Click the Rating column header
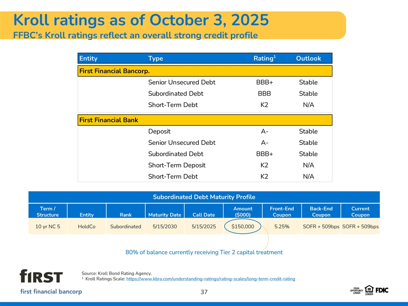The width and height of the screenshot is (408, 306). click(x=263, y=58)
